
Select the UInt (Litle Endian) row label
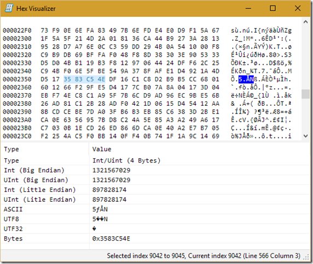[40, 199]
